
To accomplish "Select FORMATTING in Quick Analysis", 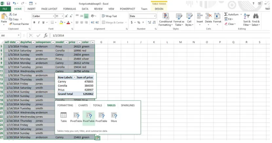I will click(65, 105).
